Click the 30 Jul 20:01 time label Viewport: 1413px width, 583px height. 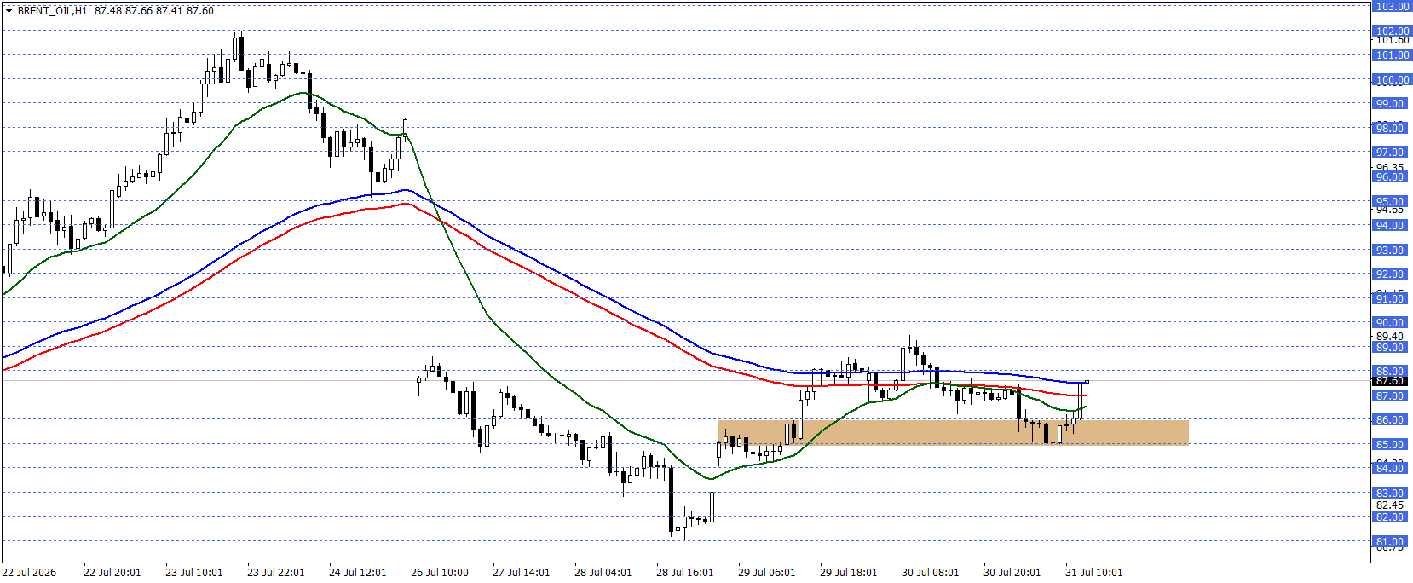[x=1012, y=572]
